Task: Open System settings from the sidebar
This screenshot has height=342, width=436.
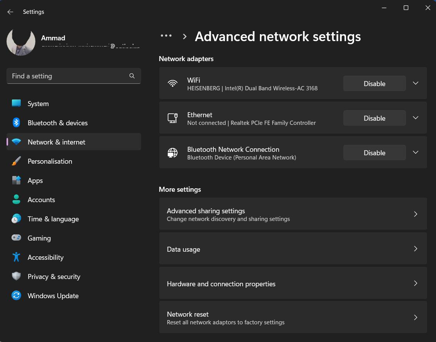Action: 38,103
